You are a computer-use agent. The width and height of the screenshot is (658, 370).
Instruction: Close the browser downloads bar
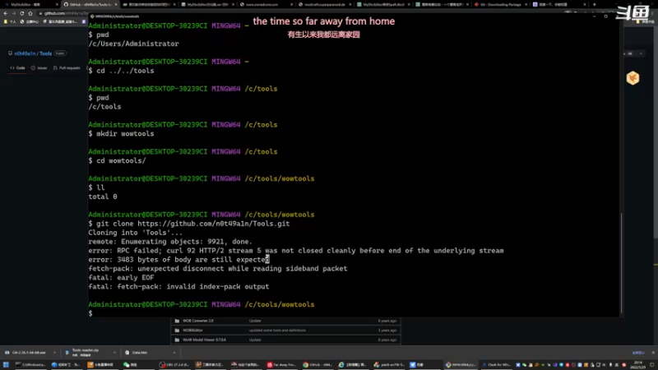(x=653, y=353)
